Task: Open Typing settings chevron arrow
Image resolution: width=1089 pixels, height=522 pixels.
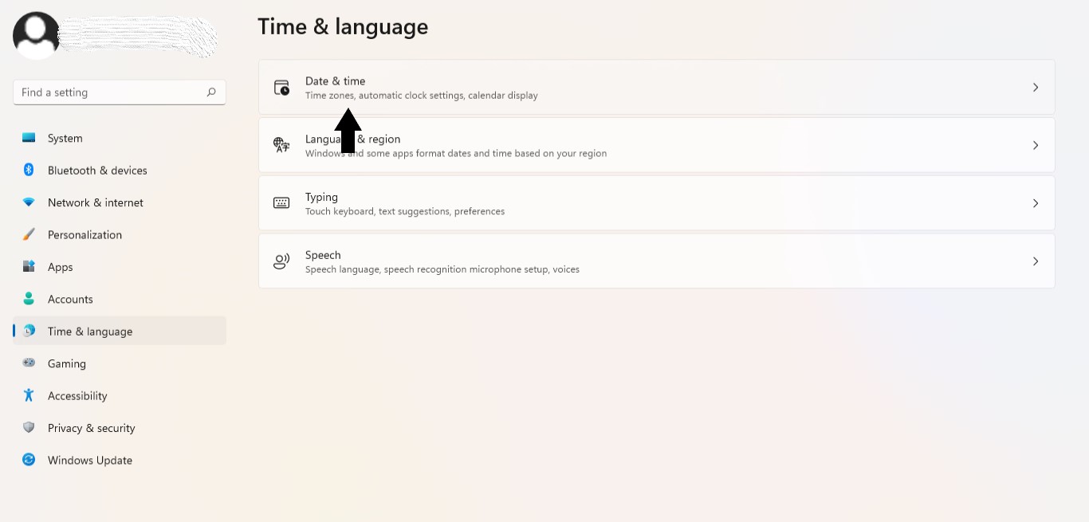Action: click(1036, 203)
